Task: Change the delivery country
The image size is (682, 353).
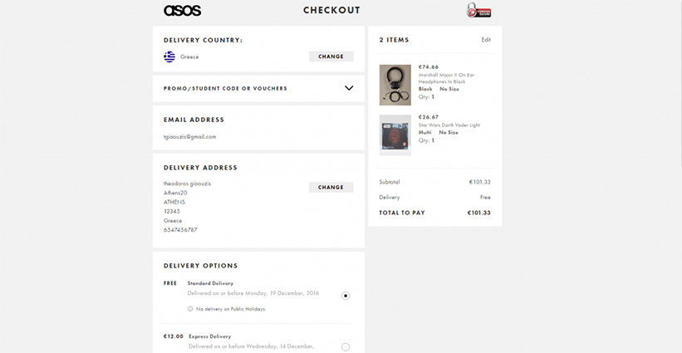Action: [331, 56]
